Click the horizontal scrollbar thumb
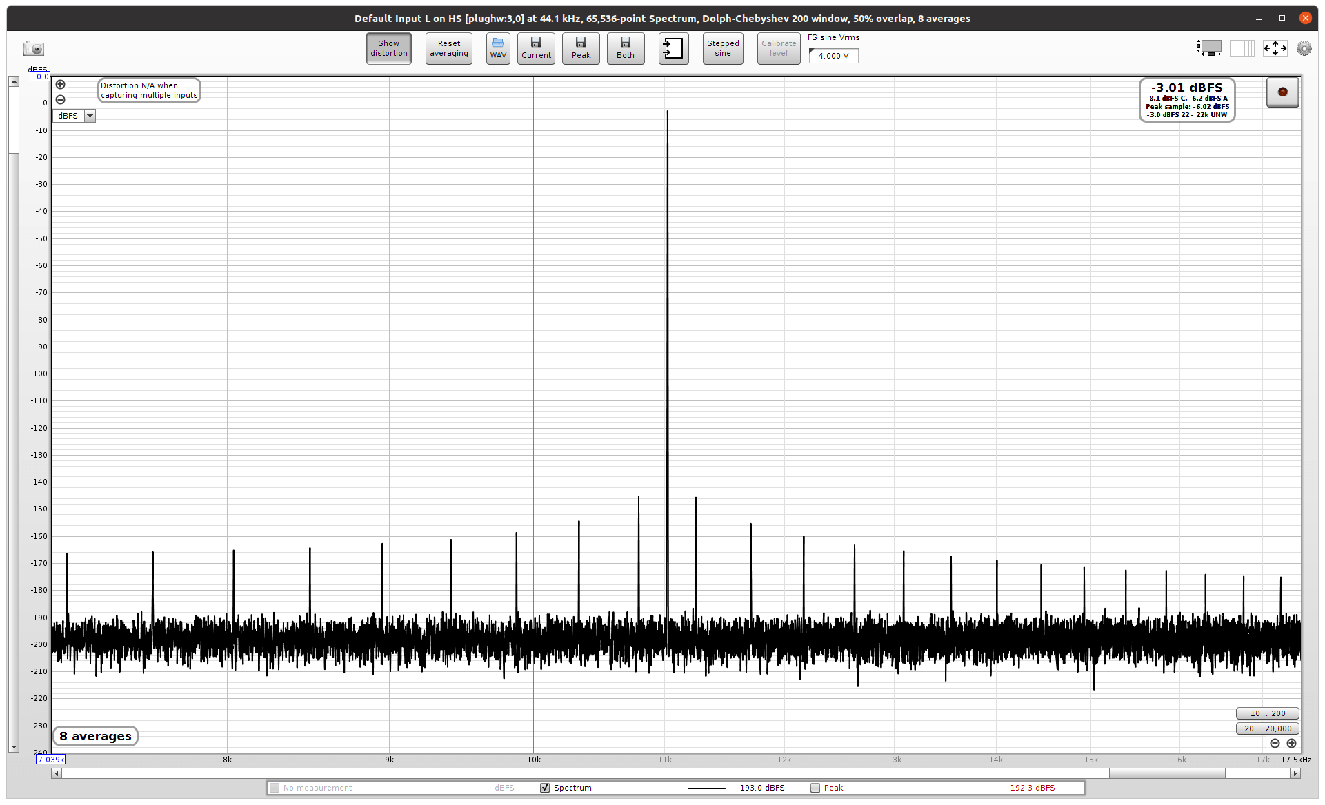The height and width of the screenshot is (805, 1325). click(x=1167, y=774)
